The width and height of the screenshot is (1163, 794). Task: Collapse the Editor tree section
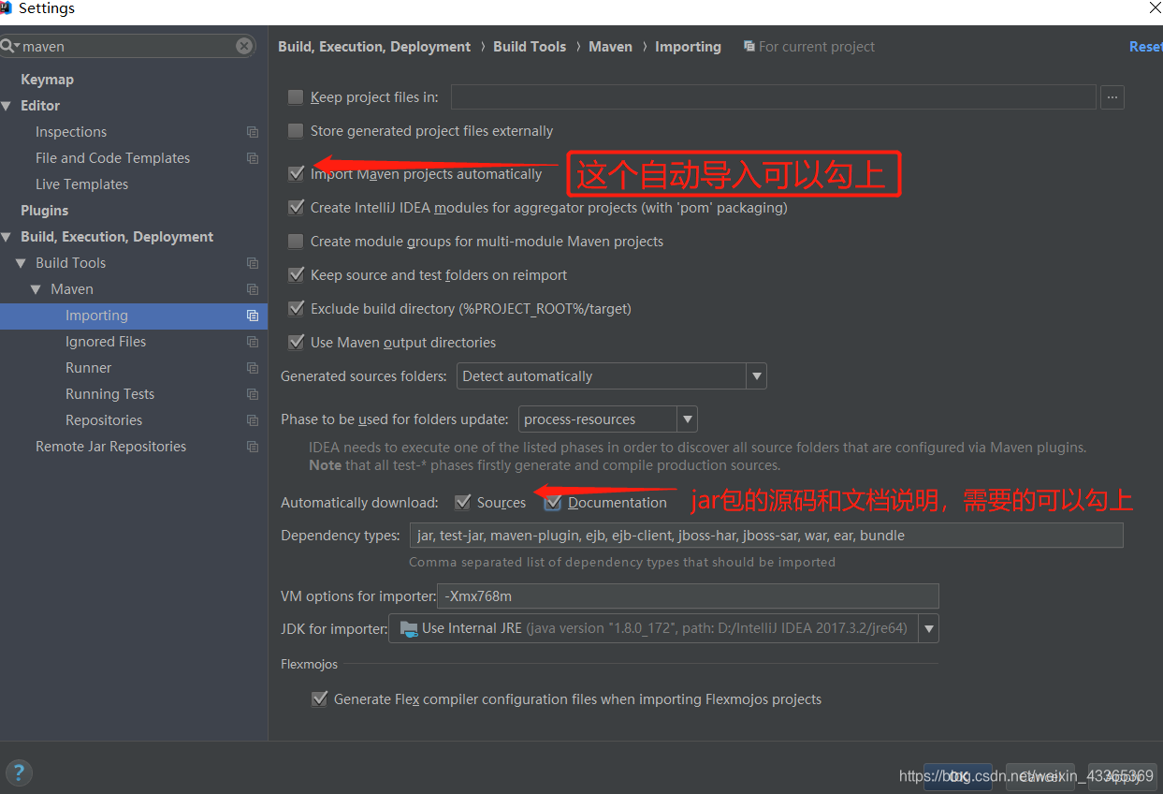pyautogui.click(x=7, y=106)
